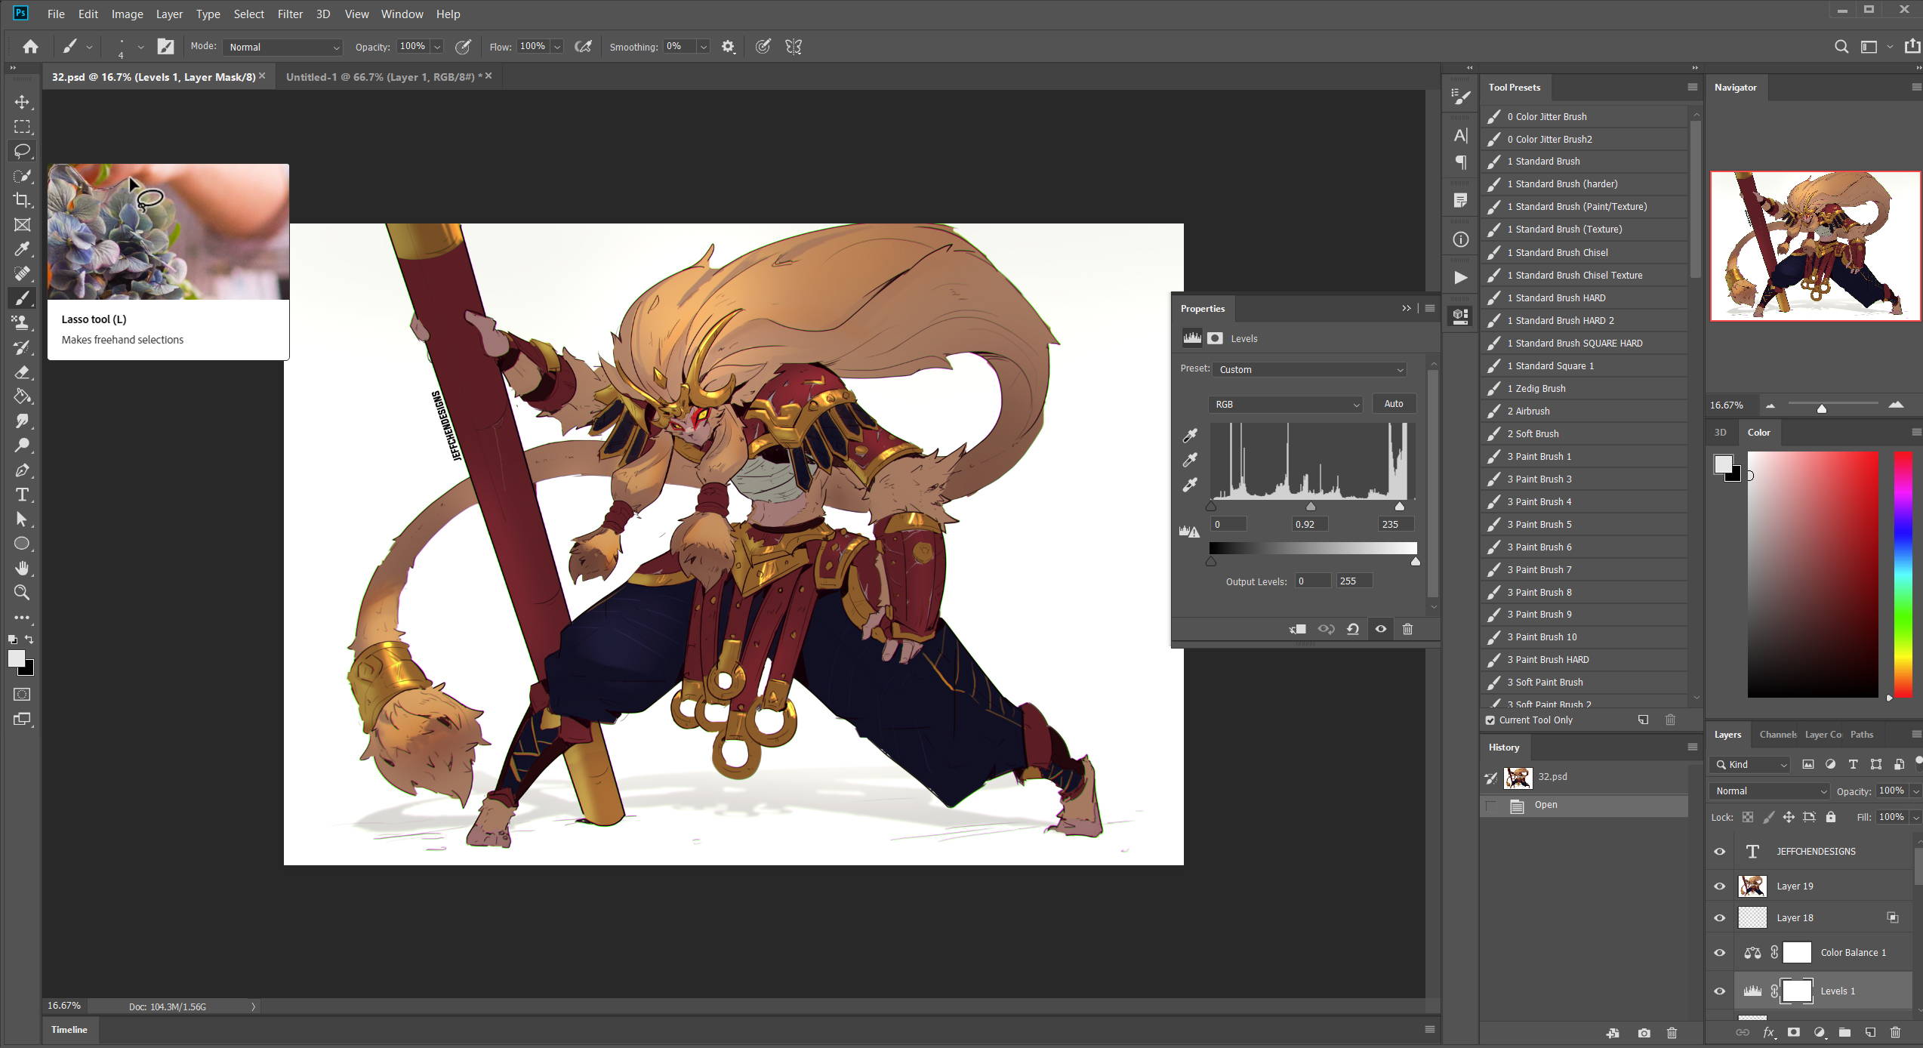The width and height of the screenshot is (1923, 1048).
Task: Select the Paint Bucket tool
Action: click(x=22, y=396)
